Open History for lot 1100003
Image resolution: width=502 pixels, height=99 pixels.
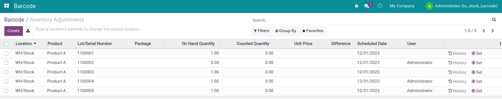click(457, 72)
